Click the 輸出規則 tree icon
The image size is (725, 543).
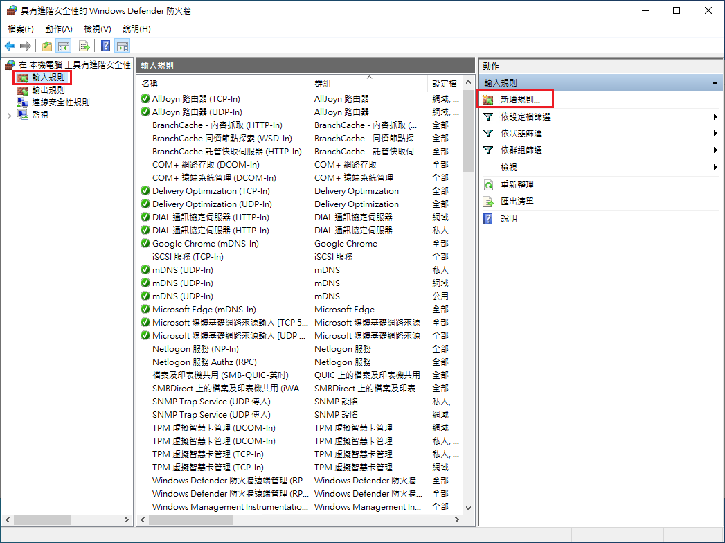(23, 90)
